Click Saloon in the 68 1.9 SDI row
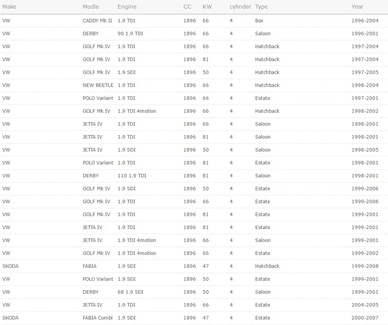 tap(263, 292)
